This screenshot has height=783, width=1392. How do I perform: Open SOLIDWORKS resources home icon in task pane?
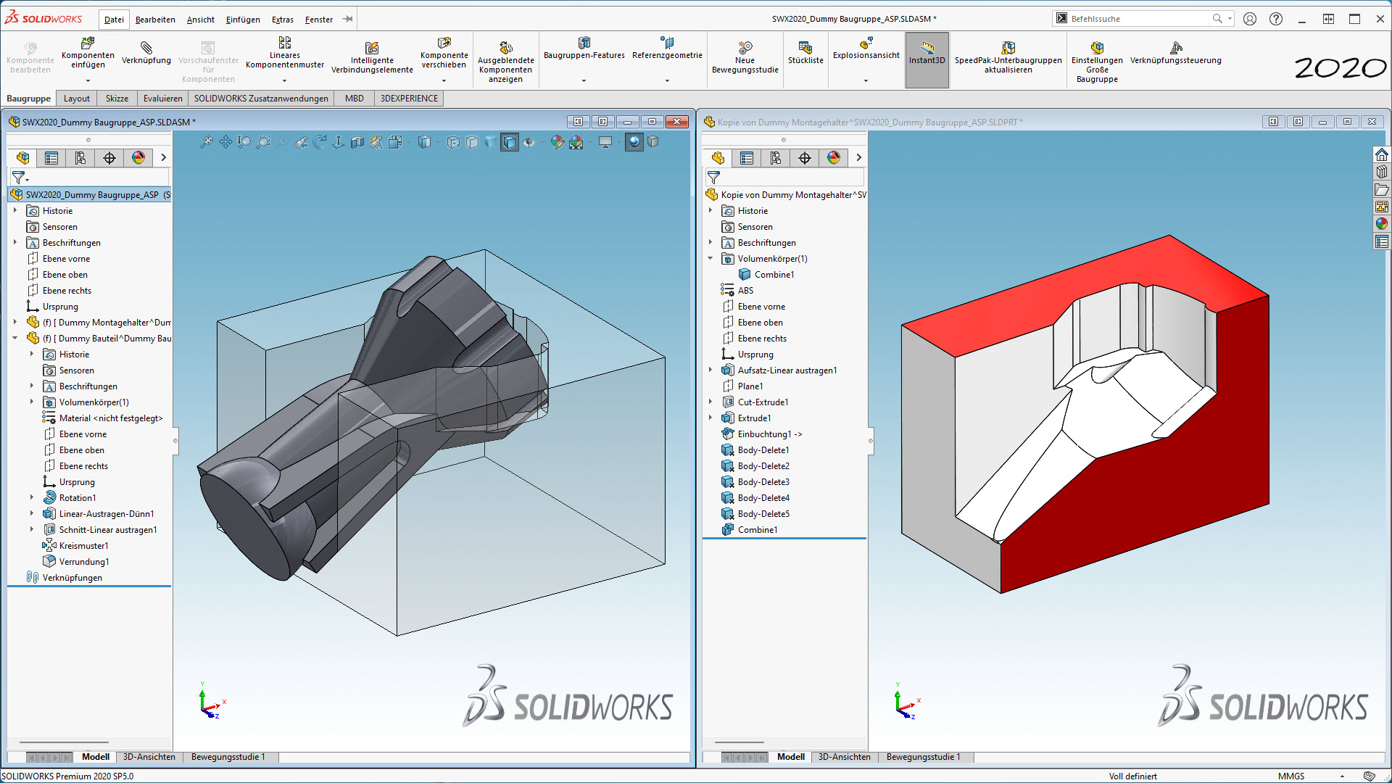pos(1382,154)
